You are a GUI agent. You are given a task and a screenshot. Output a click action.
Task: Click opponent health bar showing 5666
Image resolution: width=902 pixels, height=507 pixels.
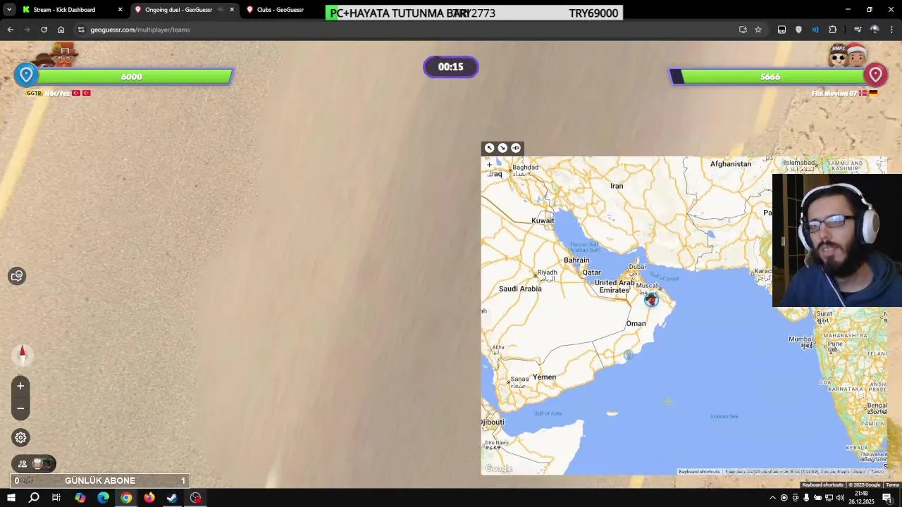pyautogui.click(x=768, y=76)
